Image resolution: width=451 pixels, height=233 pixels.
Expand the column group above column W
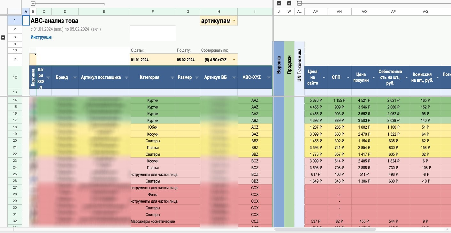(289, 4)
